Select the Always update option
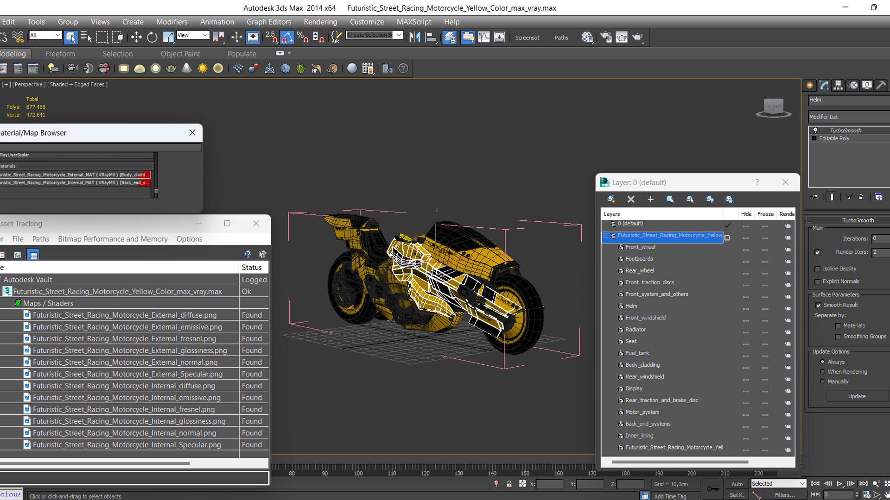The height and width of the screenshot is (500, 890). (823, 362)
